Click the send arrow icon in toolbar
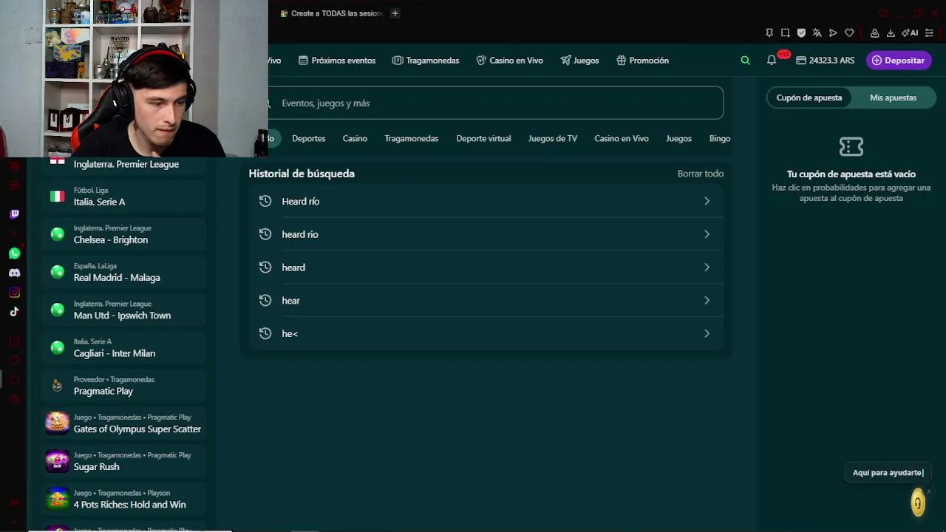This screenshot has height=532, width=946. pos(833,33)
